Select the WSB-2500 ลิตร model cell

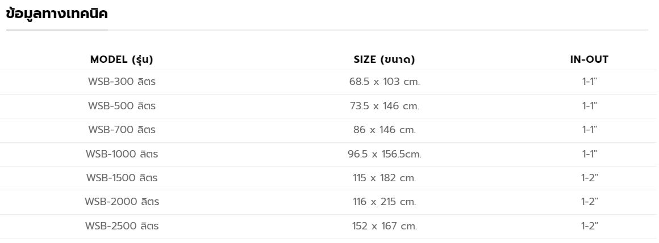(122, 226)
